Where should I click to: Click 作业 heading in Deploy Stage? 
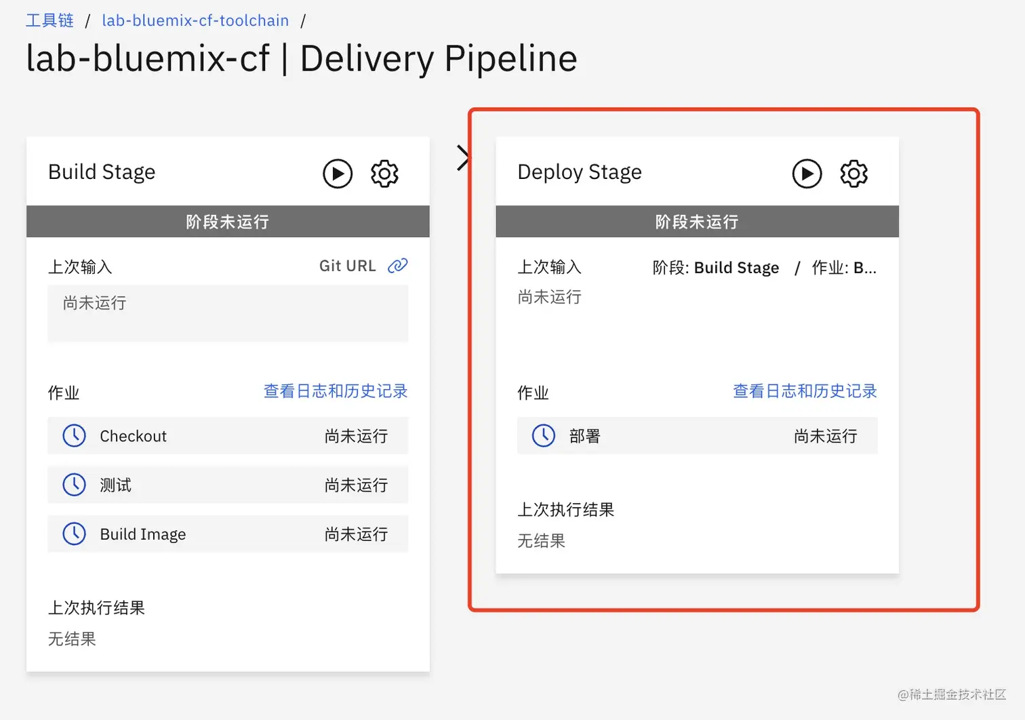click(x=533, y=393)
